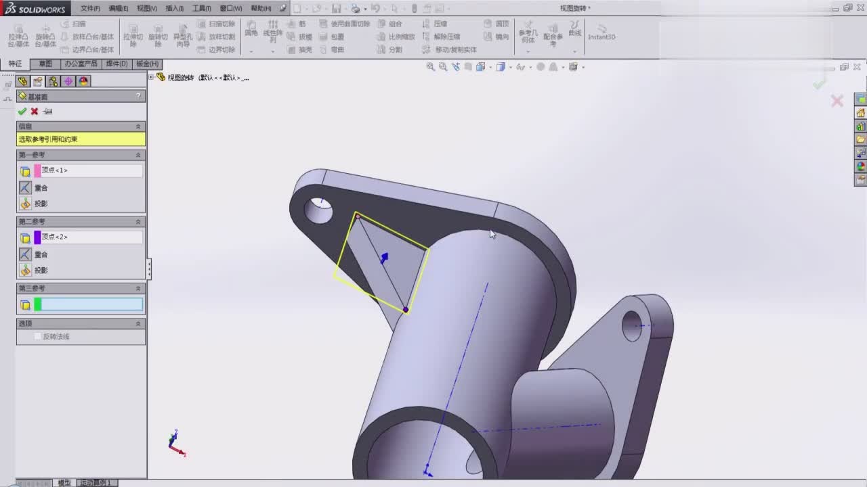The width and height of the screenshot is (867, 487).
Task: Toggle Project constraint in first reference
Action: click(x=25, y=204)
